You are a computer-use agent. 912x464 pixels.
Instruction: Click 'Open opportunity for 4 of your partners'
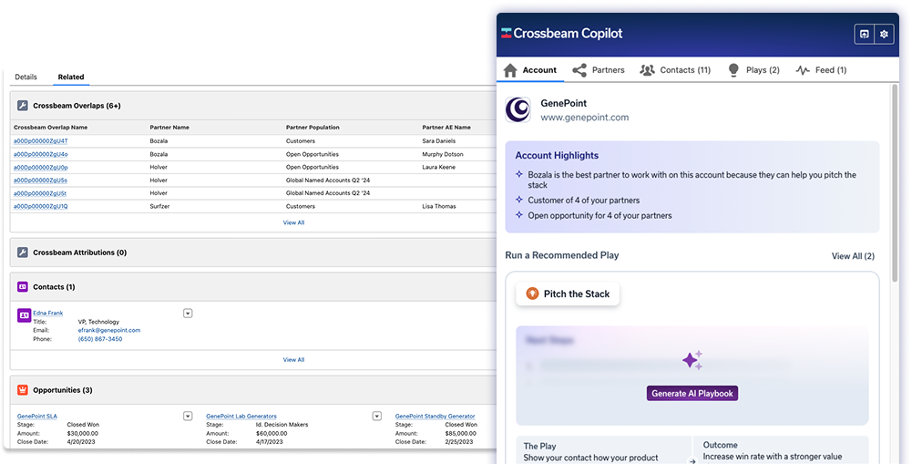pos(599,215)
